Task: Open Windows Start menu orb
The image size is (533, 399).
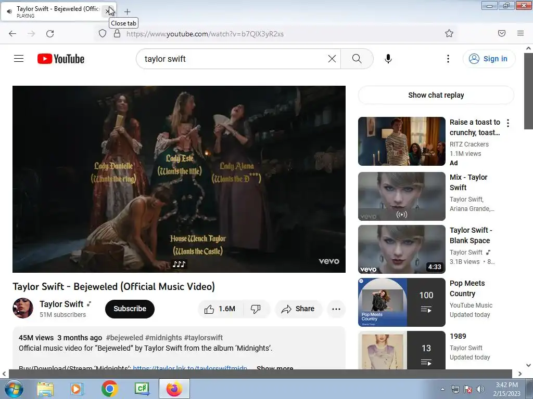Action: (x=14, y=389)
